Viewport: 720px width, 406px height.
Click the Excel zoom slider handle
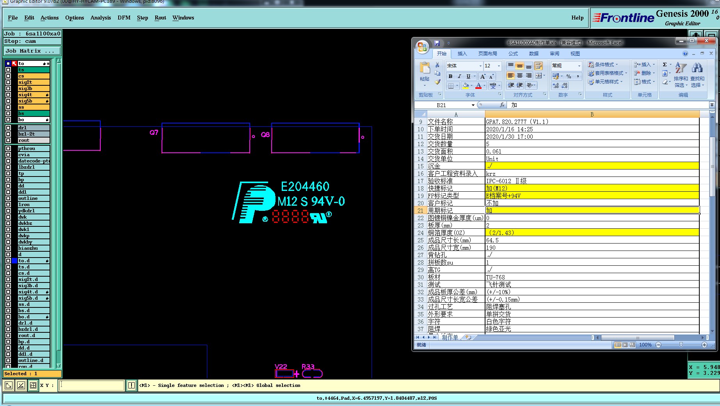click(x=681, y=345)
